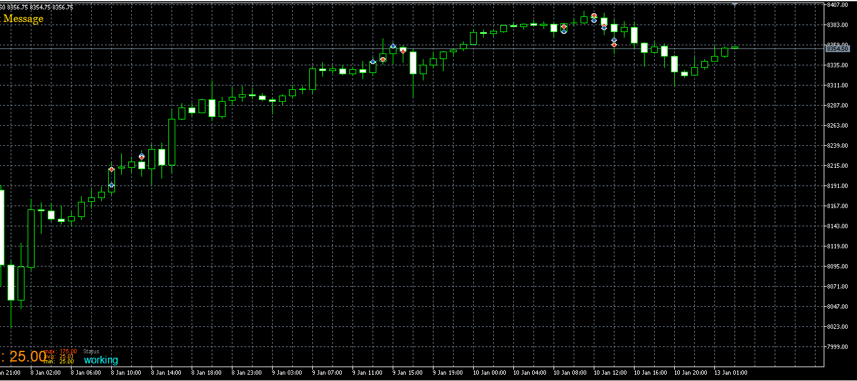Click the '9 Jan 11:00' time axis label

tap(368, 373)
